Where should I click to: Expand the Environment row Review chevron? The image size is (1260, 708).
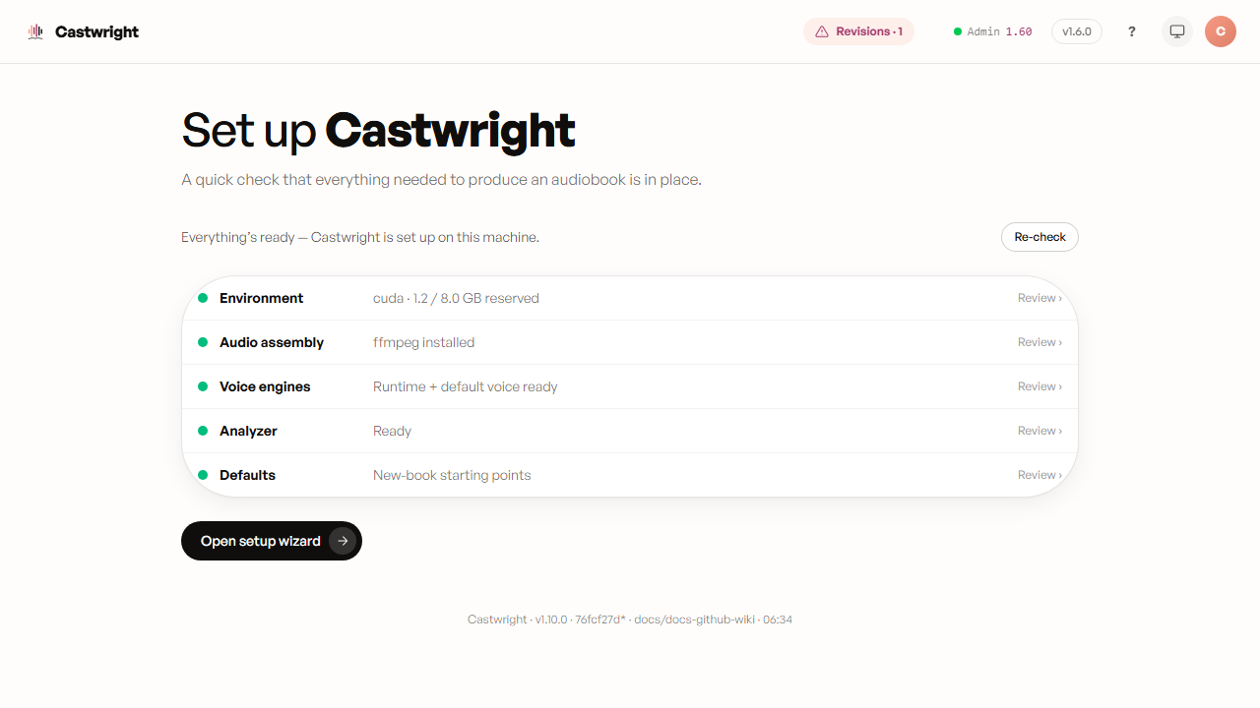pos(1039,298)
